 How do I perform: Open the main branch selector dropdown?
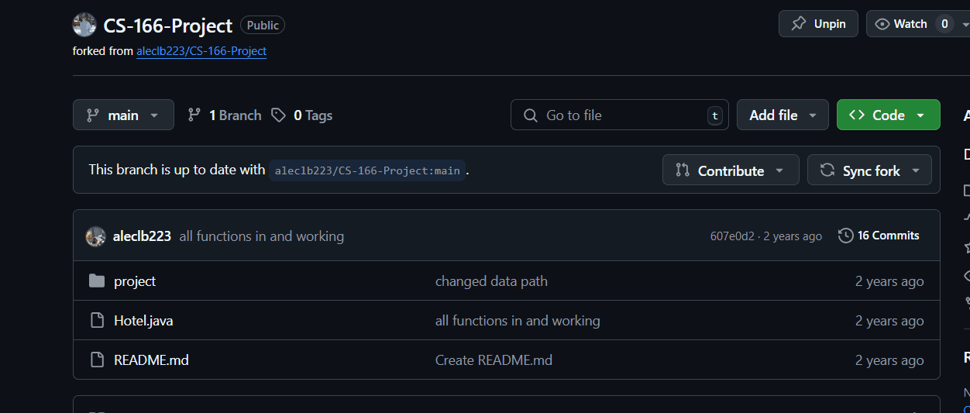[x=123, y=115]
